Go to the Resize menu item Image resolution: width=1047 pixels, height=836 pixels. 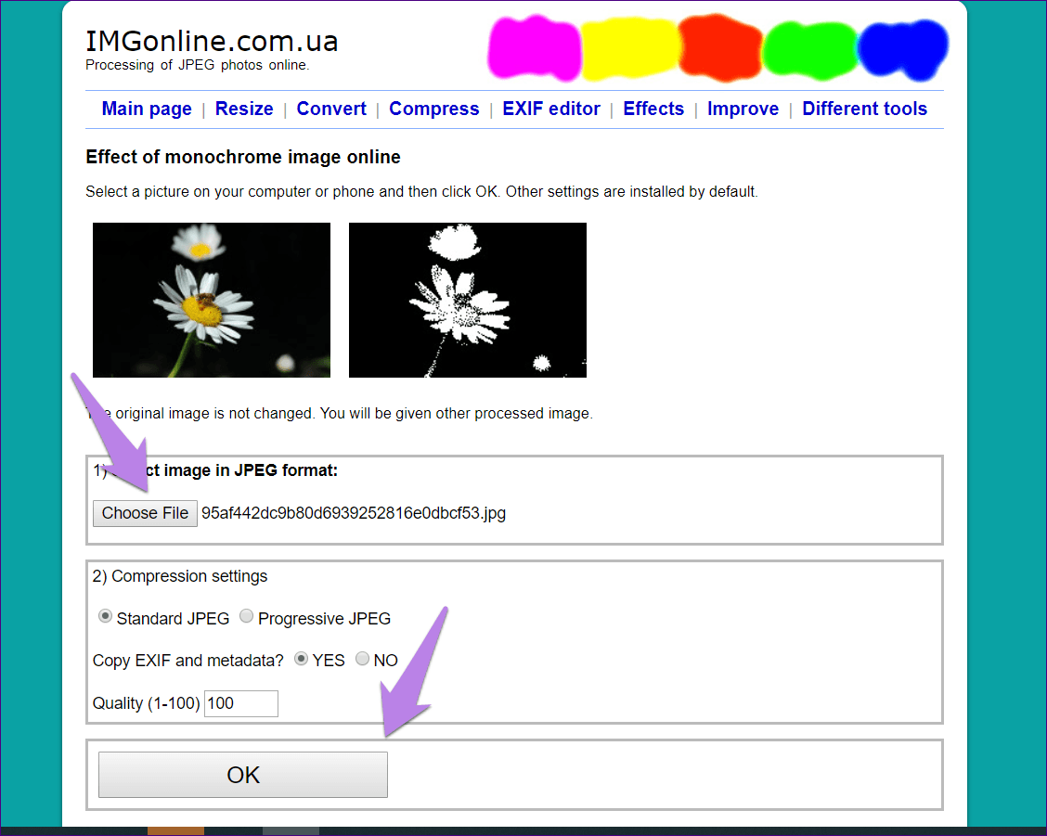pyautogui.click(x=244, y=109)
